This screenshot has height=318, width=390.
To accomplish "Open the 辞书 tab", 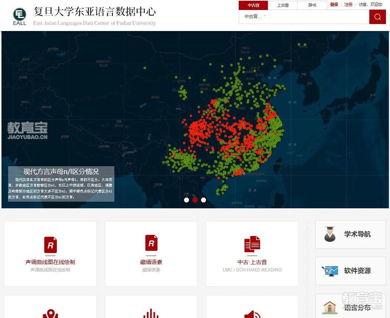I will point(312,6).
